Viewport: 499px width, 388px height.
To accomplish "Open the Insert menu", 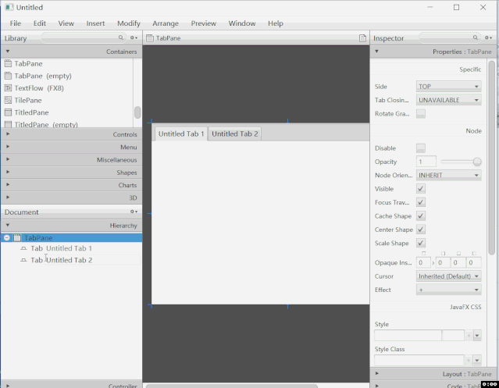I will pyautogui.click(x=95, y=23).
